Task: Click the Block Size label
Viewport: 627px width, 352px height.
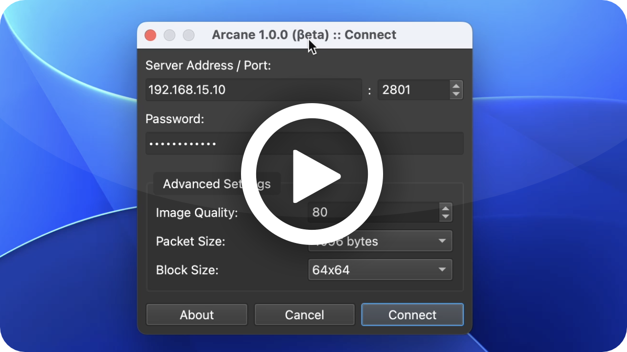Action: point(187,270)
